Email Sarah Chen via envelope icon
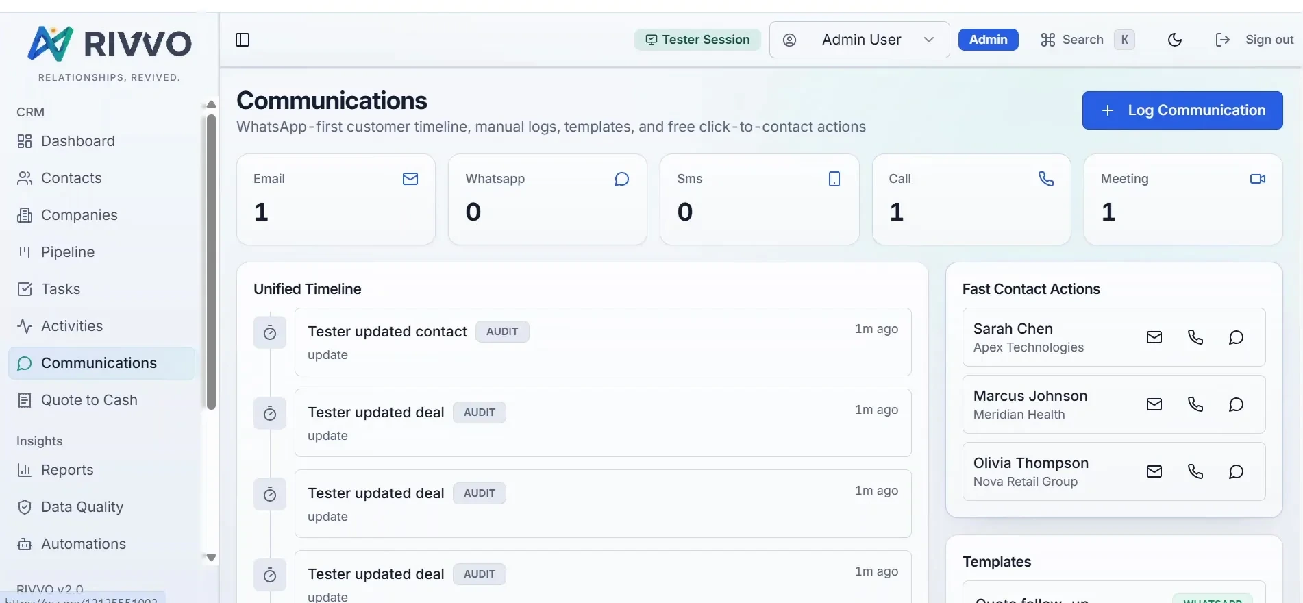1303x603 pixels. (x=1154, y=337)
